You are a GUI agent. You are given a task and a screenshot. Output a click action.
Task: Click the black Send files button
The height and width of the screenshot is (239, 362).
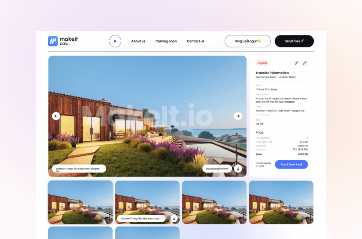pyautogui.click(x=294, y=41)
